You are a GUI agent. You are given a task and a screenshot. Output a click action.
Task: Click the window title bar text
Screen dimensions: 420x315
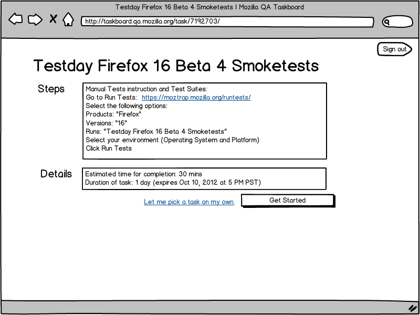point(209,7)
